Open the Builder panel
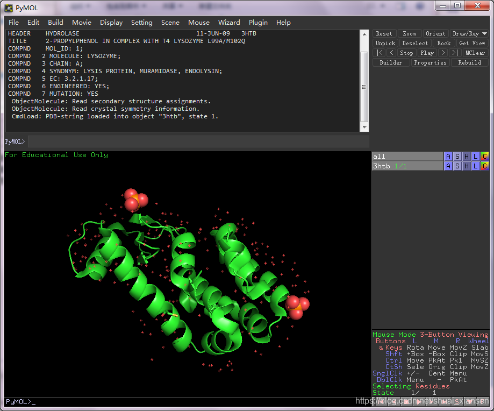 tap(391, 62)
